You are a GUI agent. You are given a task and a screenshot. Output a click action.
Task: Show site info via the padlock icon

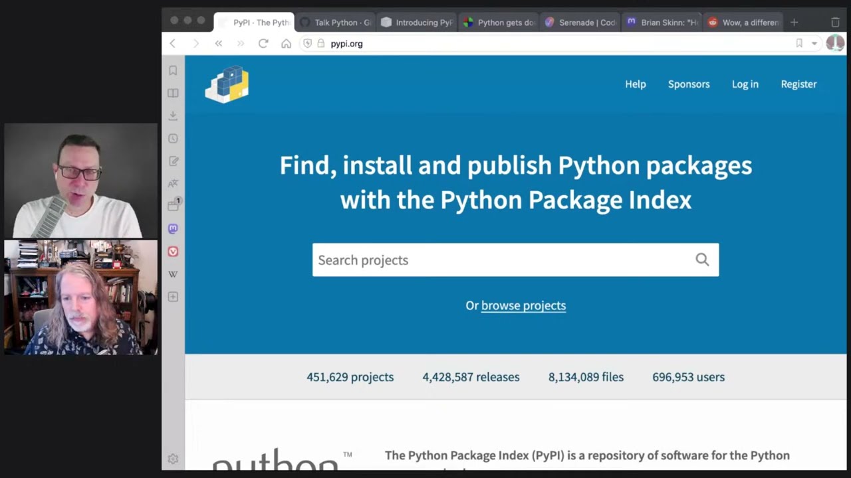click(320, 43)
